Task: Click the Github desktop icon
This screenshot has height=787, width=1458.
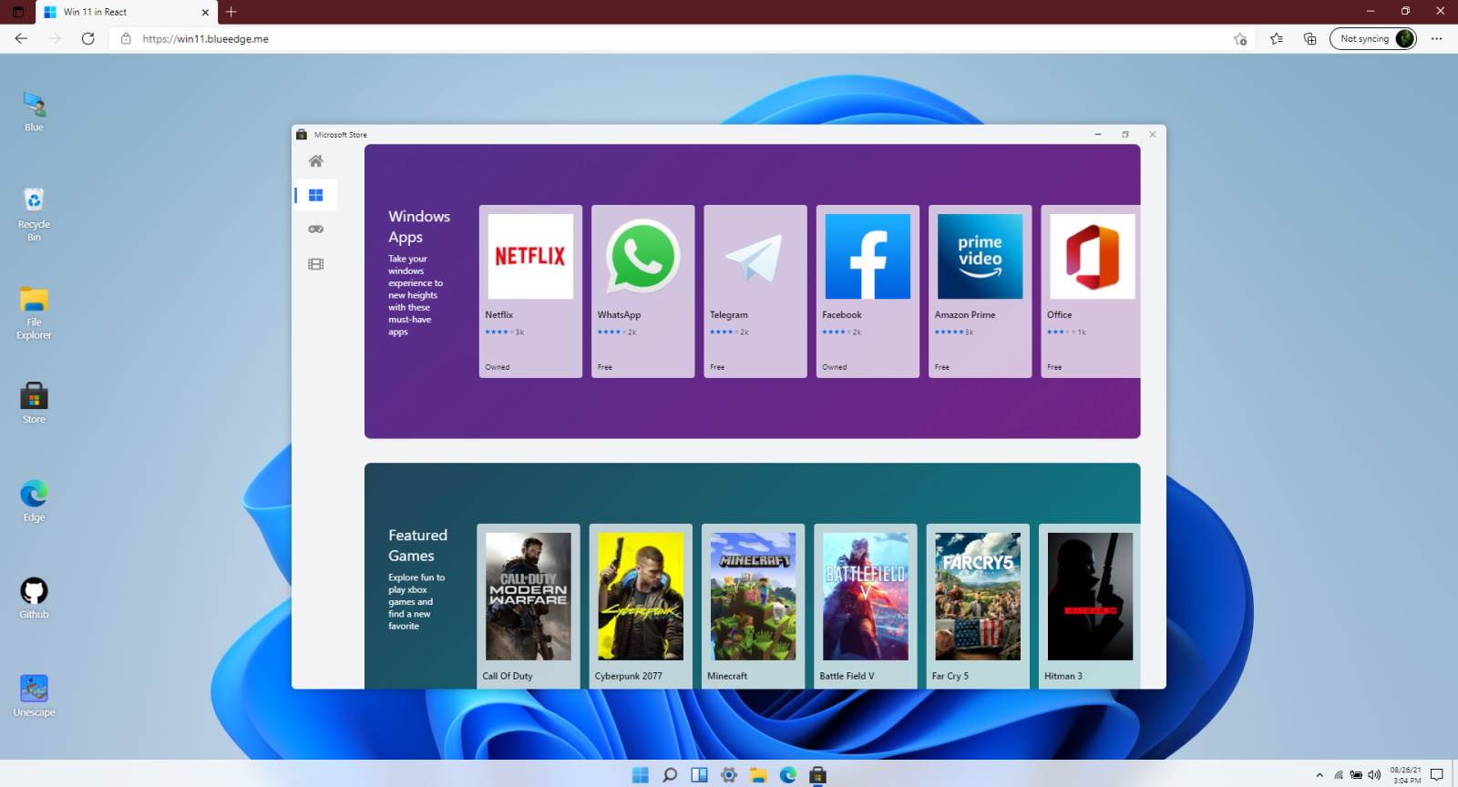Action: (34, 598)
